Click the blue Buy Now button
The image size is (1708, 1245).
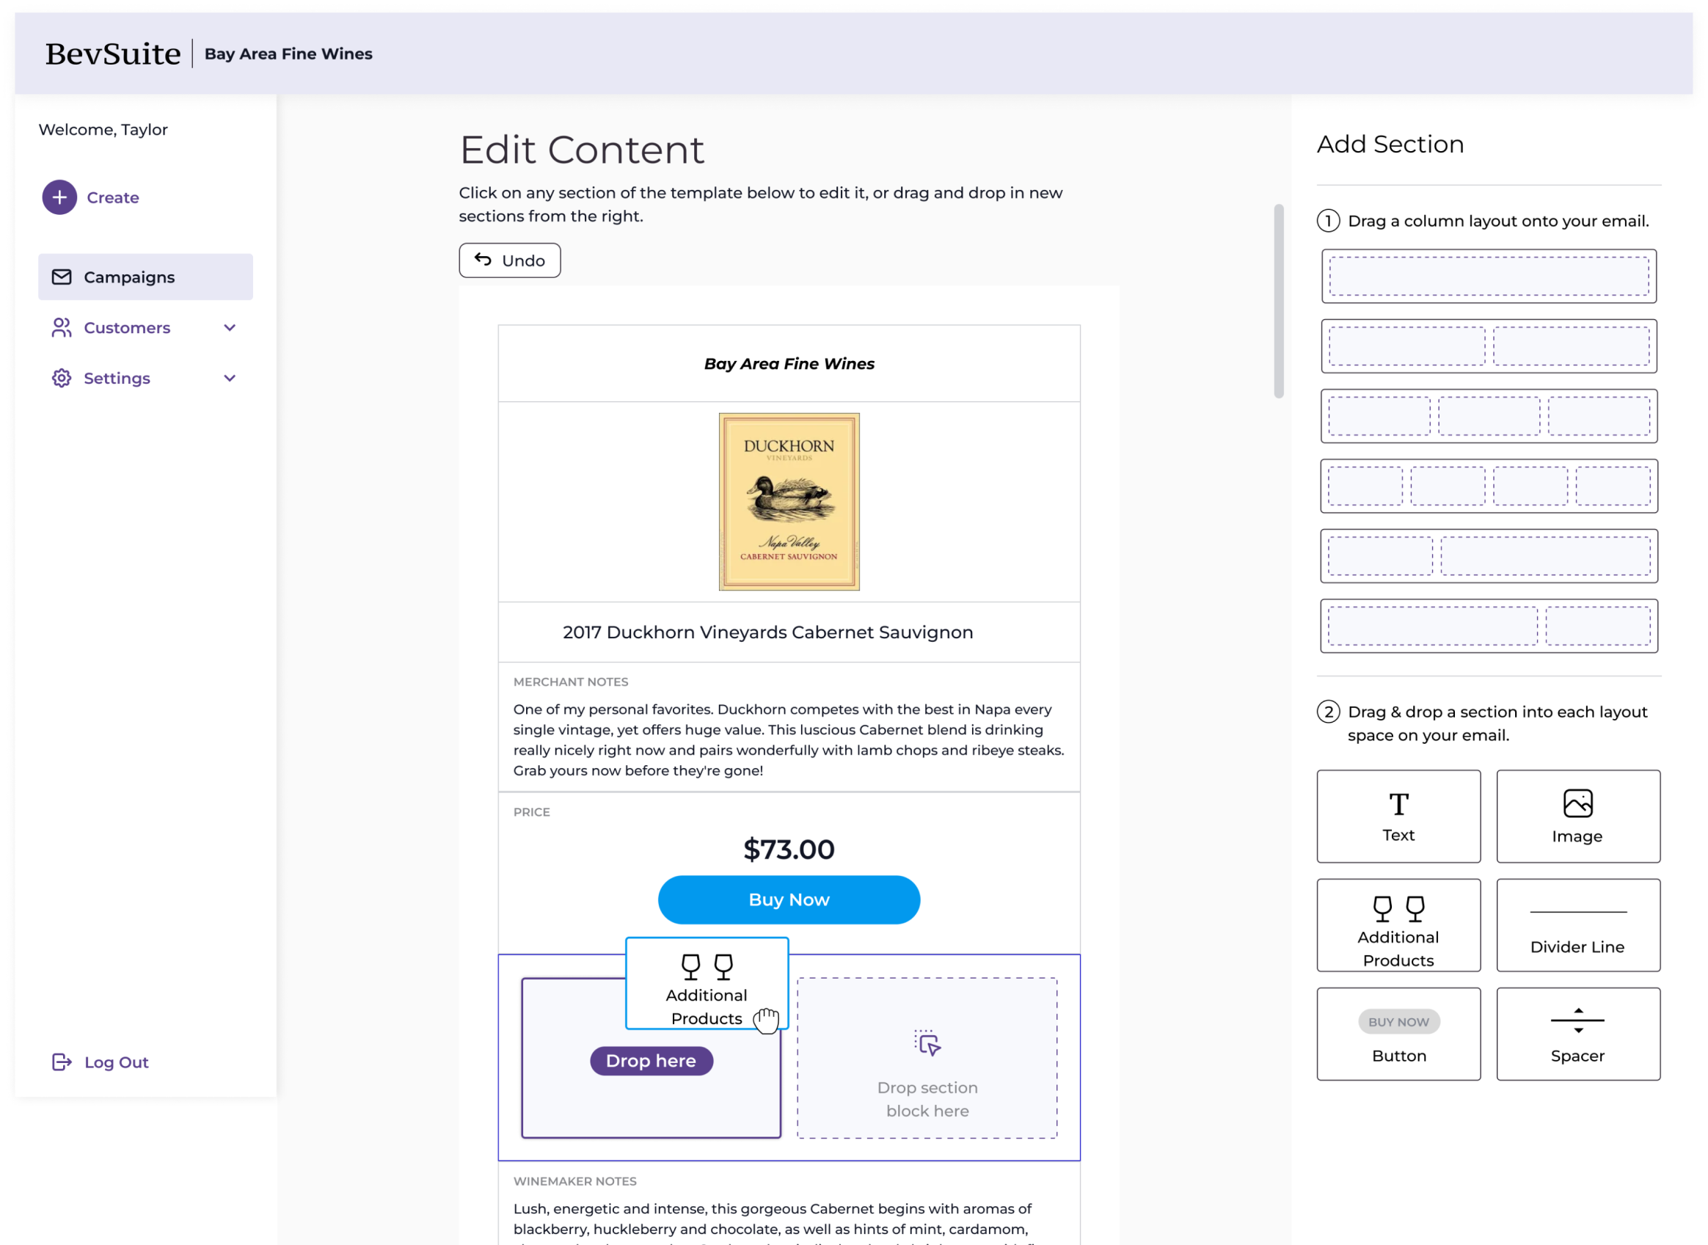point(789,900)
